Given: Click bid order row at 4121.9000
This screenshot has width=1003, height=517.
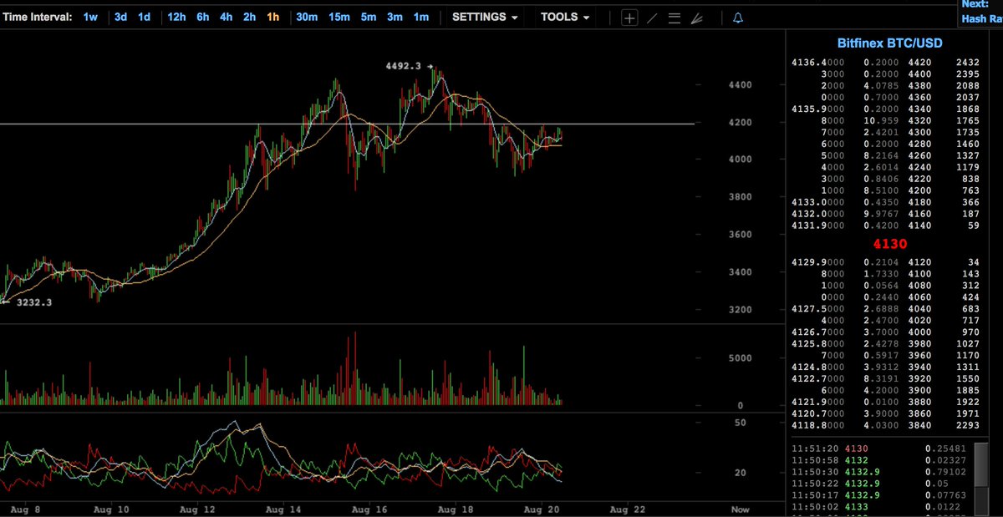Looking at the screenshot, I should [x=884, y=403].
